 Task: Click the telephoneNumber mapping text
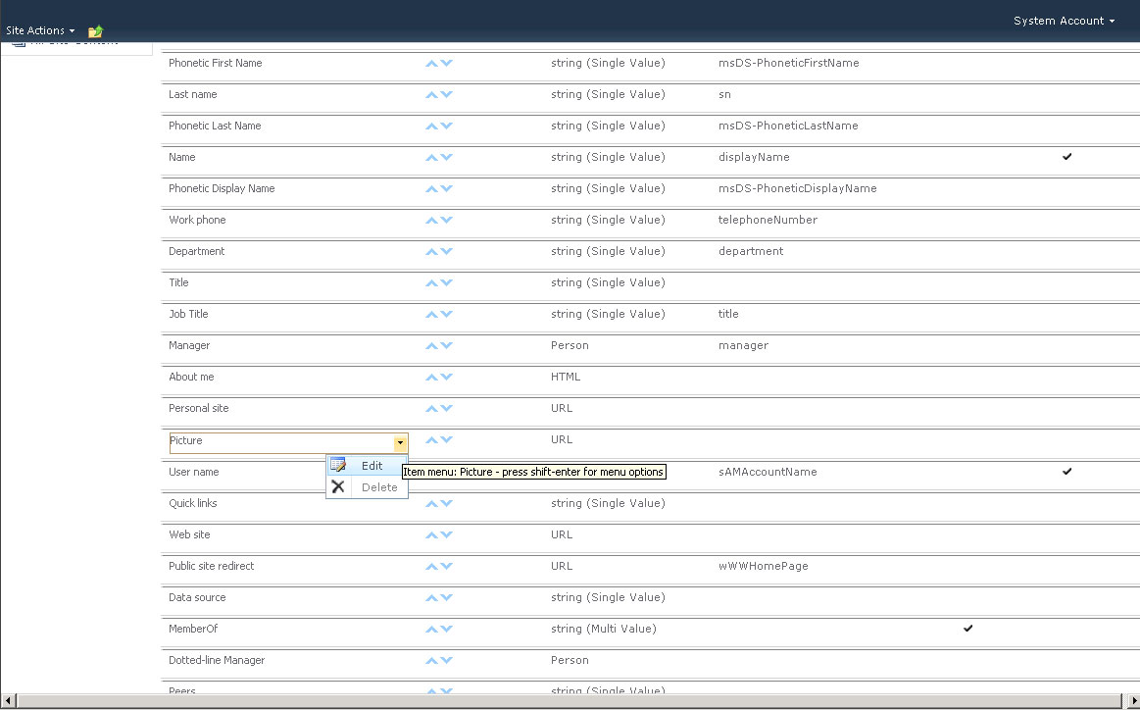coord(768,220)
